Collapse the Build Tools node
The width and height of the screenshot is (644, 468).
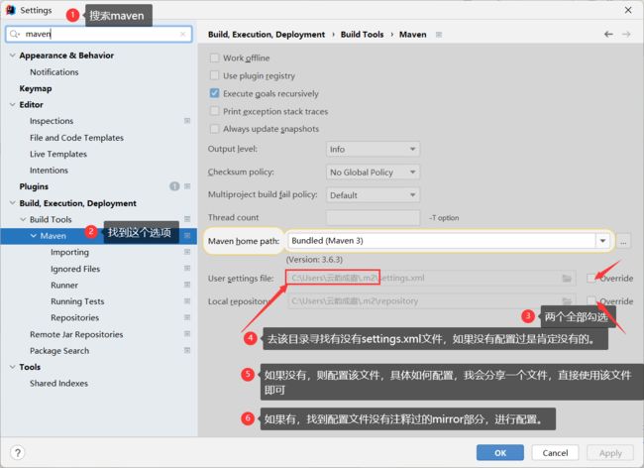[23, 219]
